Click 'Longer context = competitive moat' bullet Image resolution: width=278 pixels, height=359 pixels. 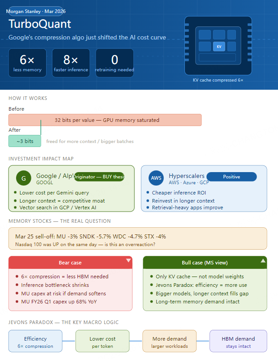pos(62,201)
